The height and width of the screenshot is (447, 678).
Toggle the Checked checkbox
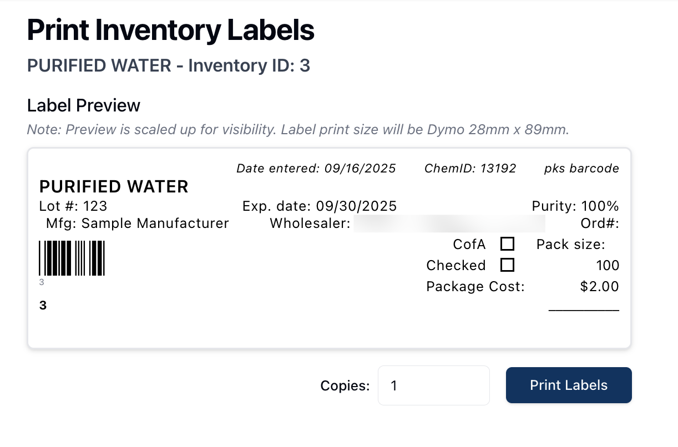click(x=507, y=265)
